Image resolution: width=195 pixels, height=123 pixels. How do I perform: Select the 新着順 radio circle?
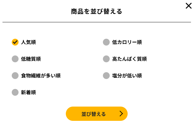(15, 92)
